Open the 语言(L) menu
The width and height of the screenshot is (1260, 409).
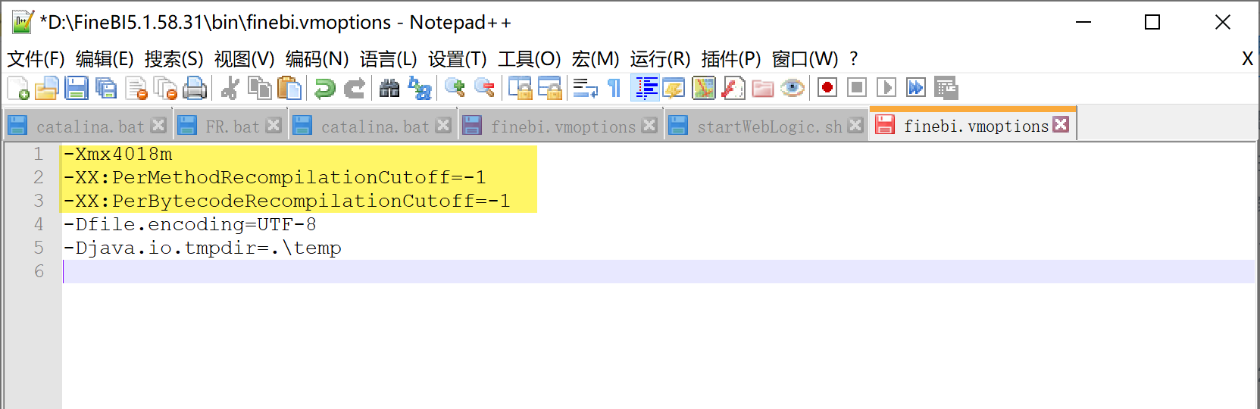click(388, 59)
